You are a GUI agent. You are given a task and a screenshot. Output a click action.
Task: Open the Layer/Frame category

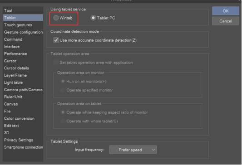coord(23,75)
